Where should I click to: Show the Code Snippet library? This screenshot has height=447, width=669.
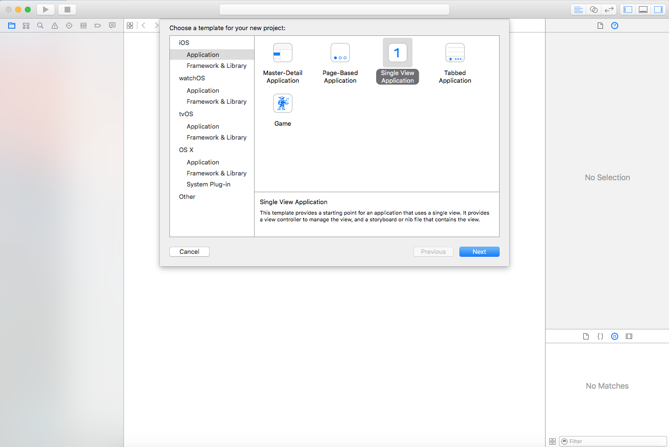(x=600, y=336)
